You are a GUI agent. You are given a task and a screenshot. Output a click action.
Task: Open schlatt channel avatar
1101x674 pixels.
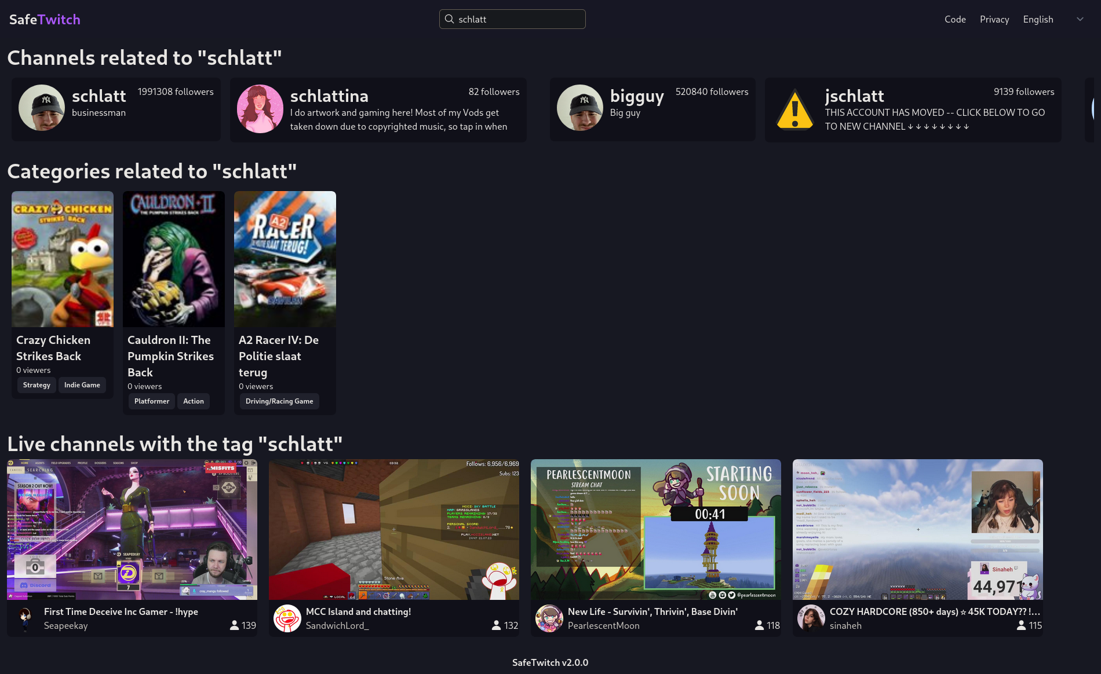tap(42, 108)
